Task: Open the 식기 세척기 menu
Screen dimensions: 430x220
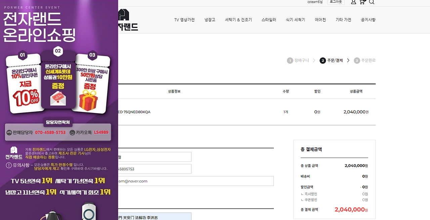Action: (296, 20)
